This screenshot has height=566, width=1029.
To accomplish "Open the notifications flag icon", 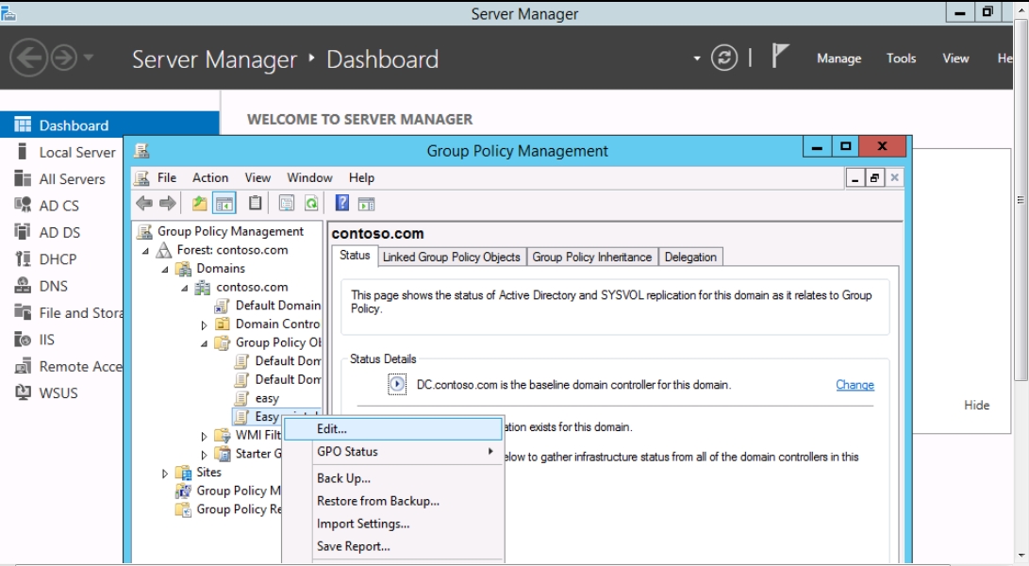I will 779,58.
